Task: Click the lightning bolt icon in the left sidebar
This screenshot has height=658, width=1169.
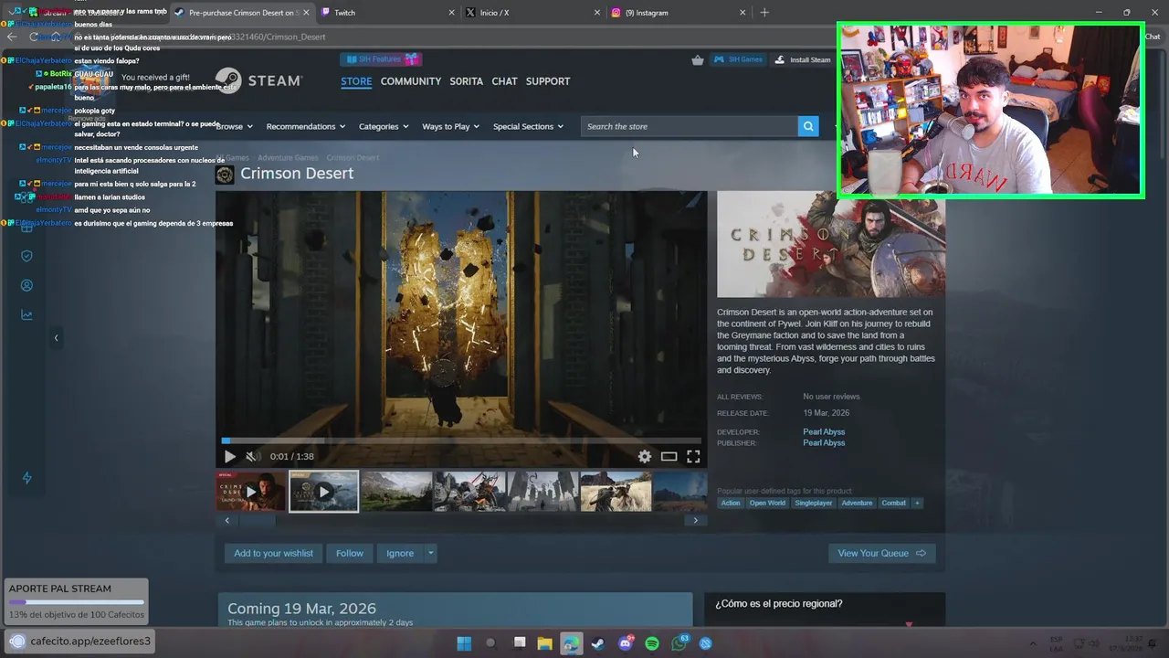Action: (x=26, y=478)
